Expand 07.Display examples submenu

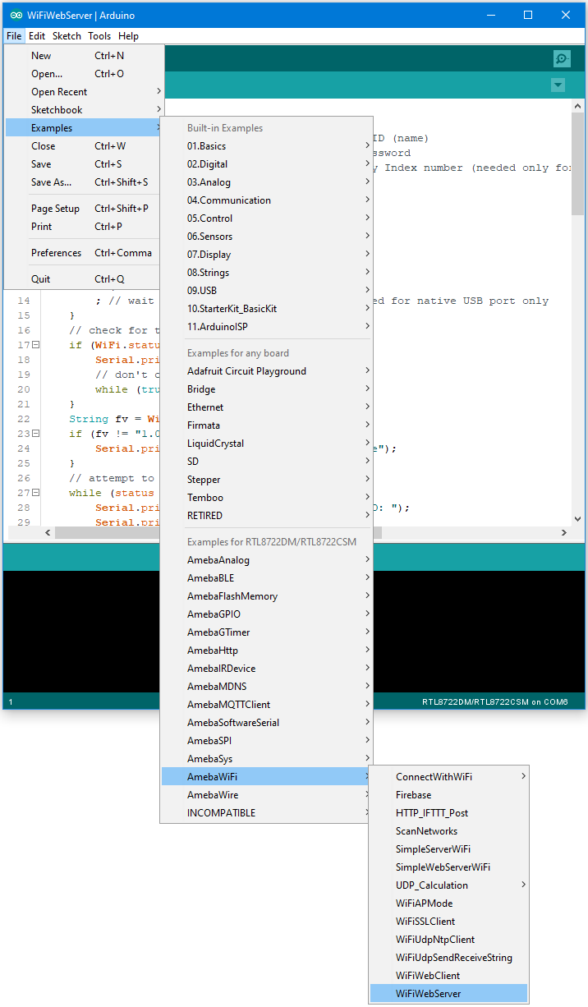coord(267,255)
